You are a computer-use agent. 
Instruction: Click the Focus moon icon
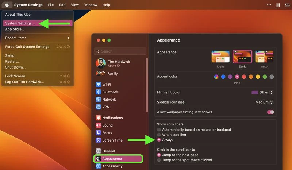[98, 133]
